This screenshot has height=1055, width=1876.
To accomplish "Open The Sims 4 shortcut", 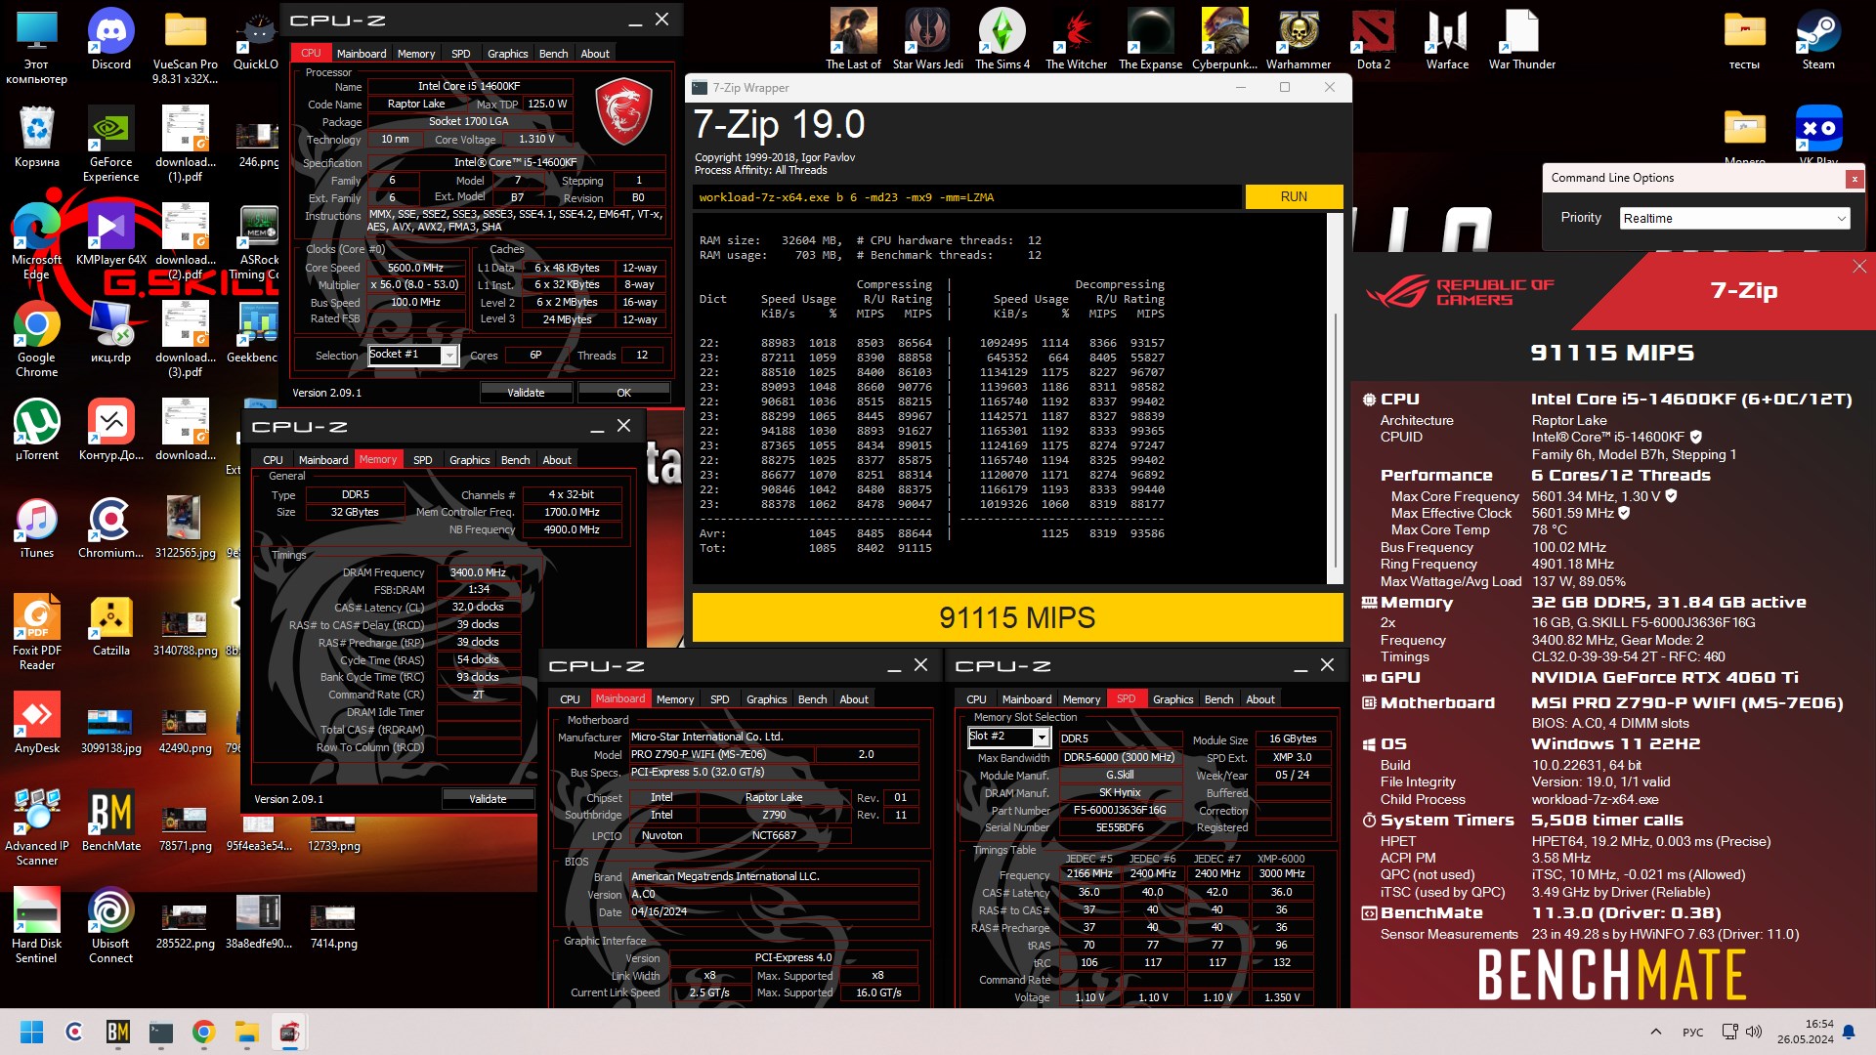I will coord(1002,39).
